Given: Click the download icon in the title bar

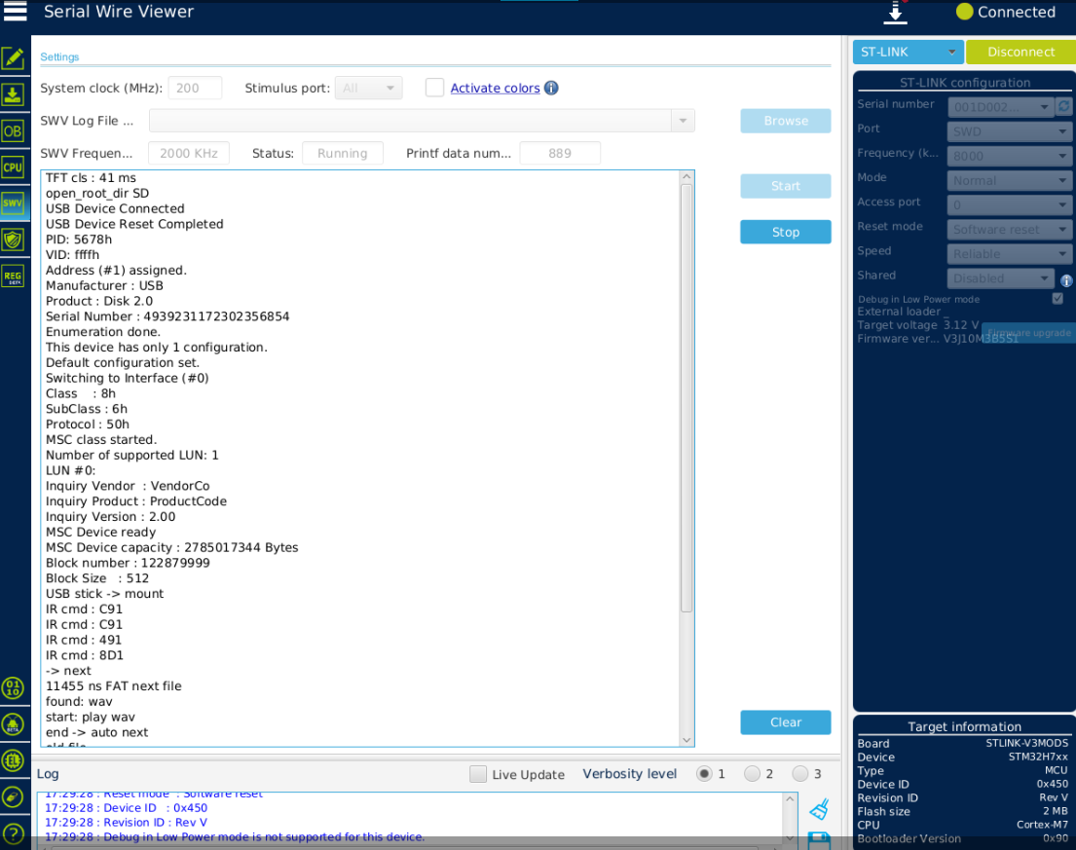Looking at the screenshot, I should point(897,13).
